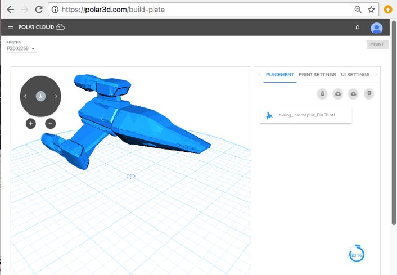Click the orange update arrow browser icon
397x275 pixels.
[388, 10]
